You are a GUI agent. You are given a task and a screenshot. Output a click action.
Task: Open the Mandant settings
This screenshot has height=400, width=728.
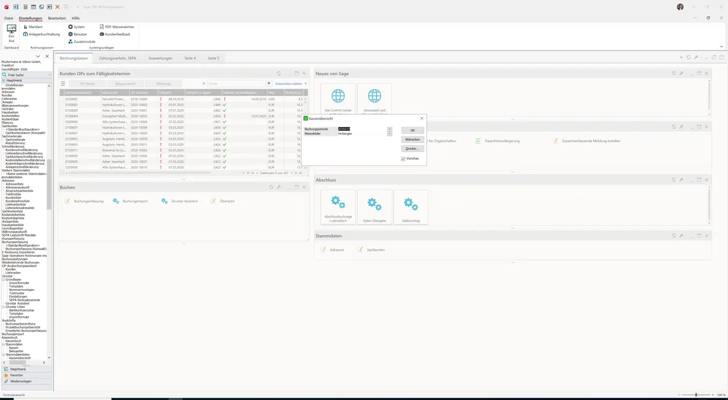point(33,27)
